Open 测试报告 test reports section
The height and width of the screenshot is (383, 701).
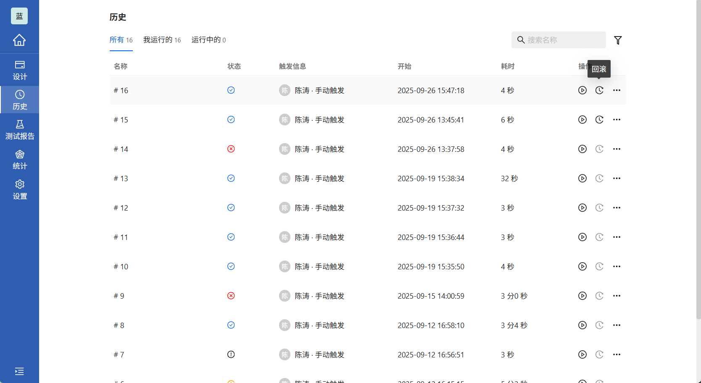point(20,130)
